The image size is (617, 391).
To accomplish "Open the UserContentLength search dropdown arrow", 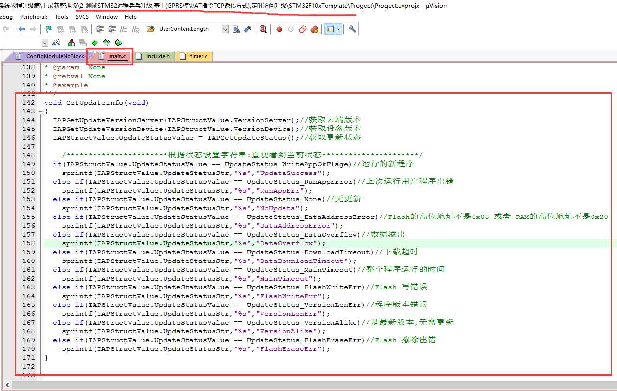I will pyautogui.click(x=225, y=29).
